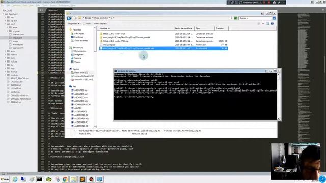Screen dimensions: 326x183
Task: Collapse the Apache24 folder in Sublime sidebar
Action: tap(4, 14)
